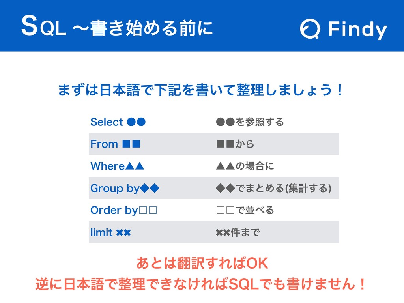Click the description ●●を参照する
This screenshot has width=404, height=303.
click(x=250, y=122)
